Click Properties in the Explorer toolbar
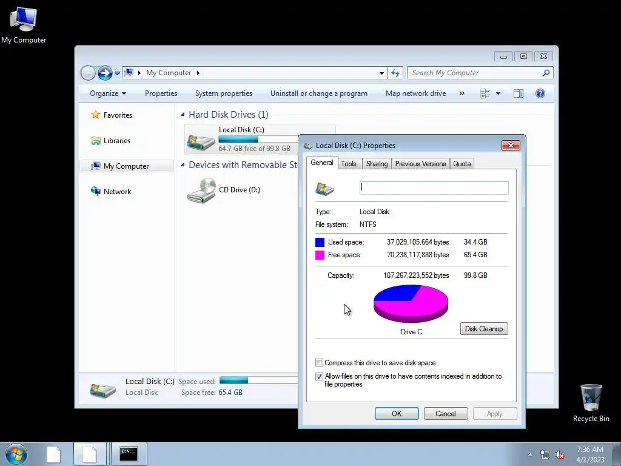621x466 pixels. click(x=161, y=93)
